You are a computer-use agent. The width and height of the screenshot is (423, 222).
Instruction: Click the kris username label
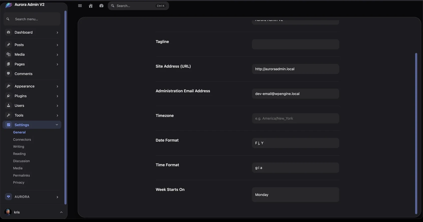17,212
